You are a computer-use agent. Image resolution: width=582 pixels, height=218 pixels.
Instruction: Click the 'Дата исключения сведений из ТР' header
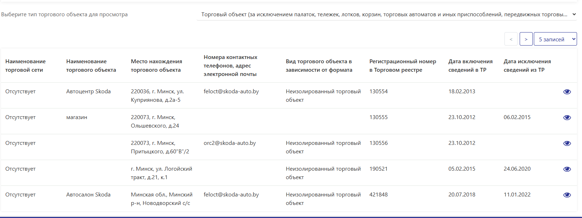(527, 66)
